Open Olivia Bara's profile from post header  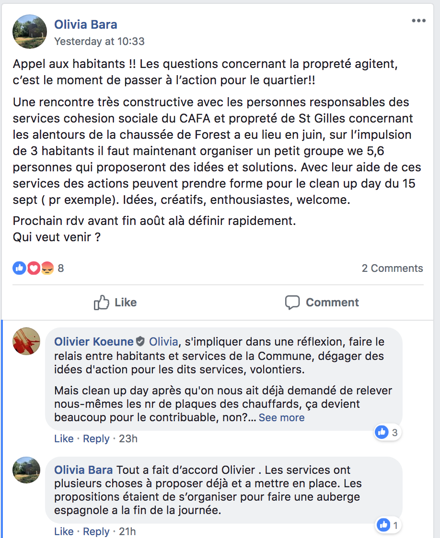[85, 24]
